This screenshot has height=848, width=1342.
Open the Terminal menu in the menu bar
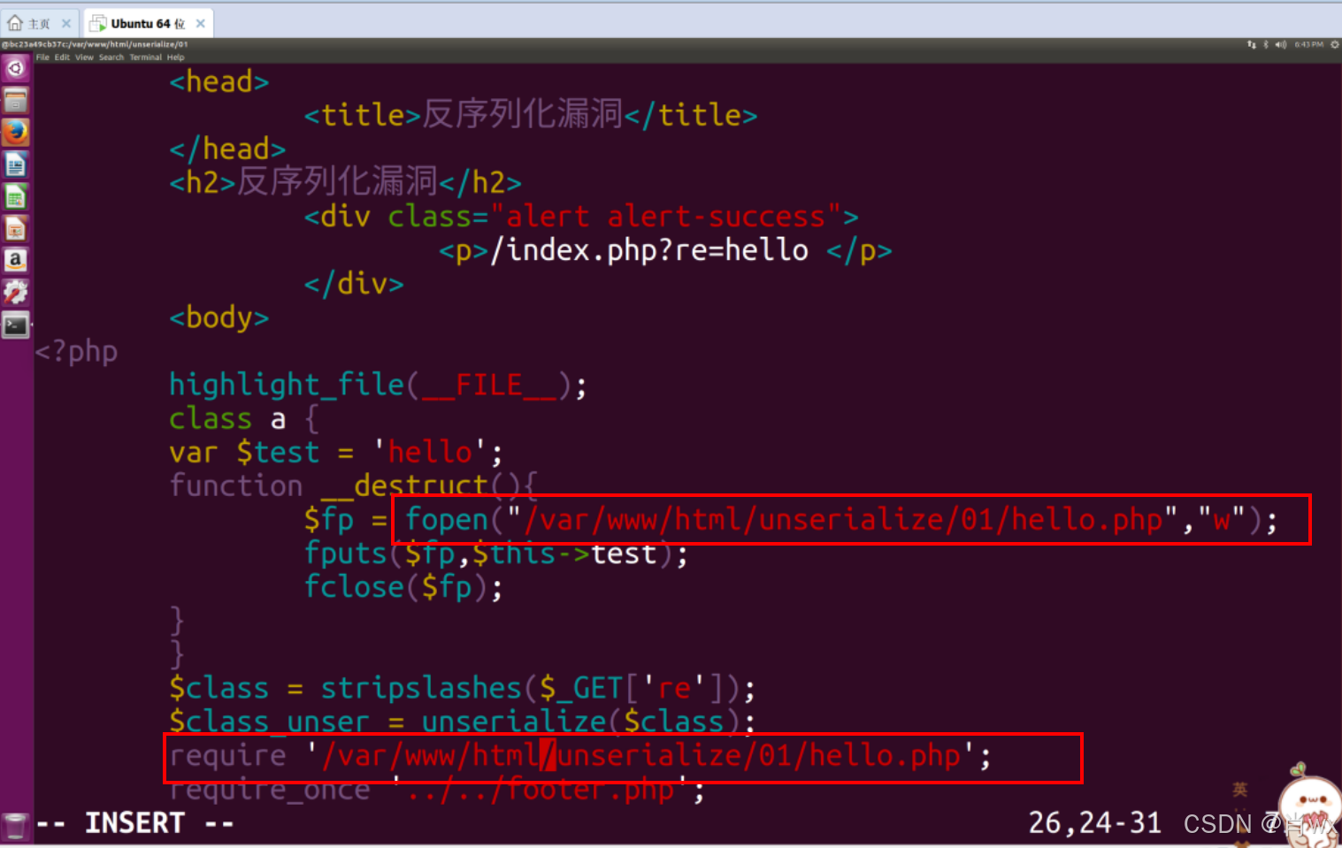pyautogui.click(x=145, y=57)
